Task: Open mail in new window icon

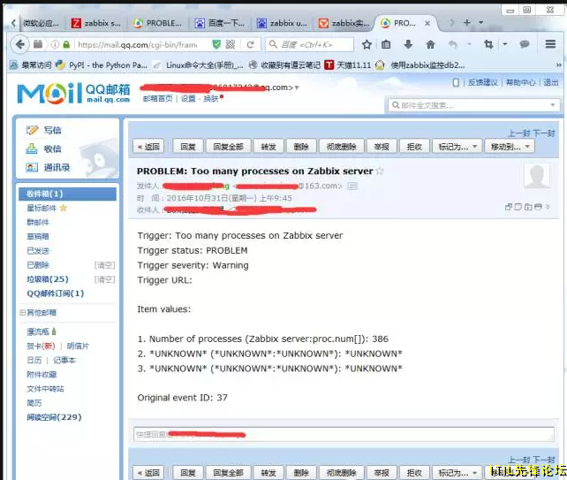Action: [509, 207]
